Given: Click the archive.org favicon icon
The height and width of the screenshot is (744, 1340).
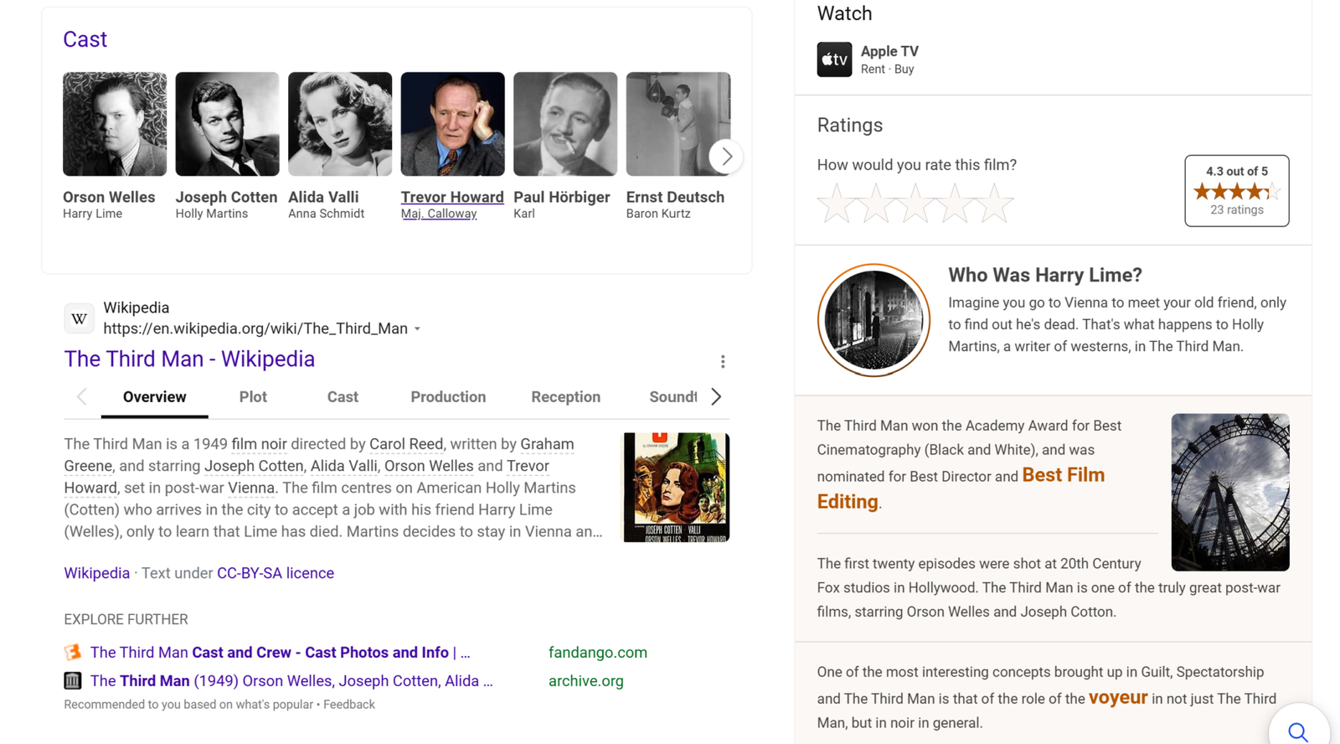Looking at the screenshot, I should (x=73, y=680).
